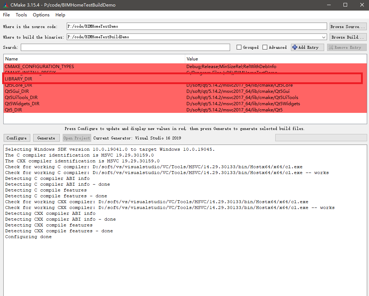This screenshot has width=369, height=296.
Task: Expand the build binaries path dropdown
Action: 324,37
